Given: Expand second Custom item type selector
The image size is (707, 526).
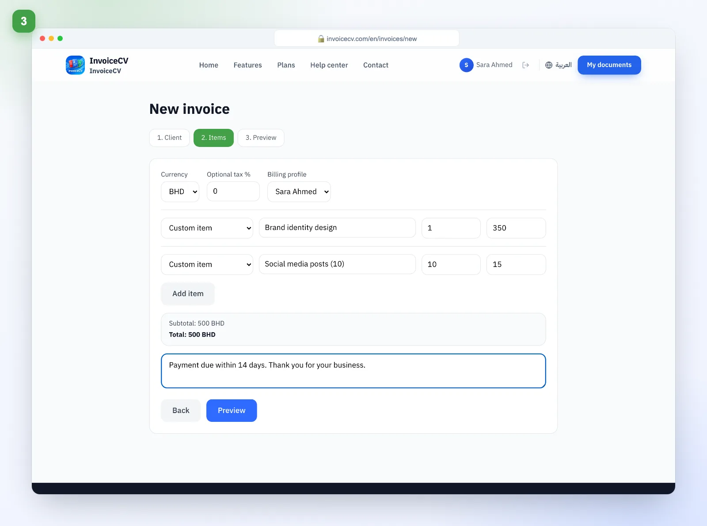Looking at the screenshot, I should 207,264.
